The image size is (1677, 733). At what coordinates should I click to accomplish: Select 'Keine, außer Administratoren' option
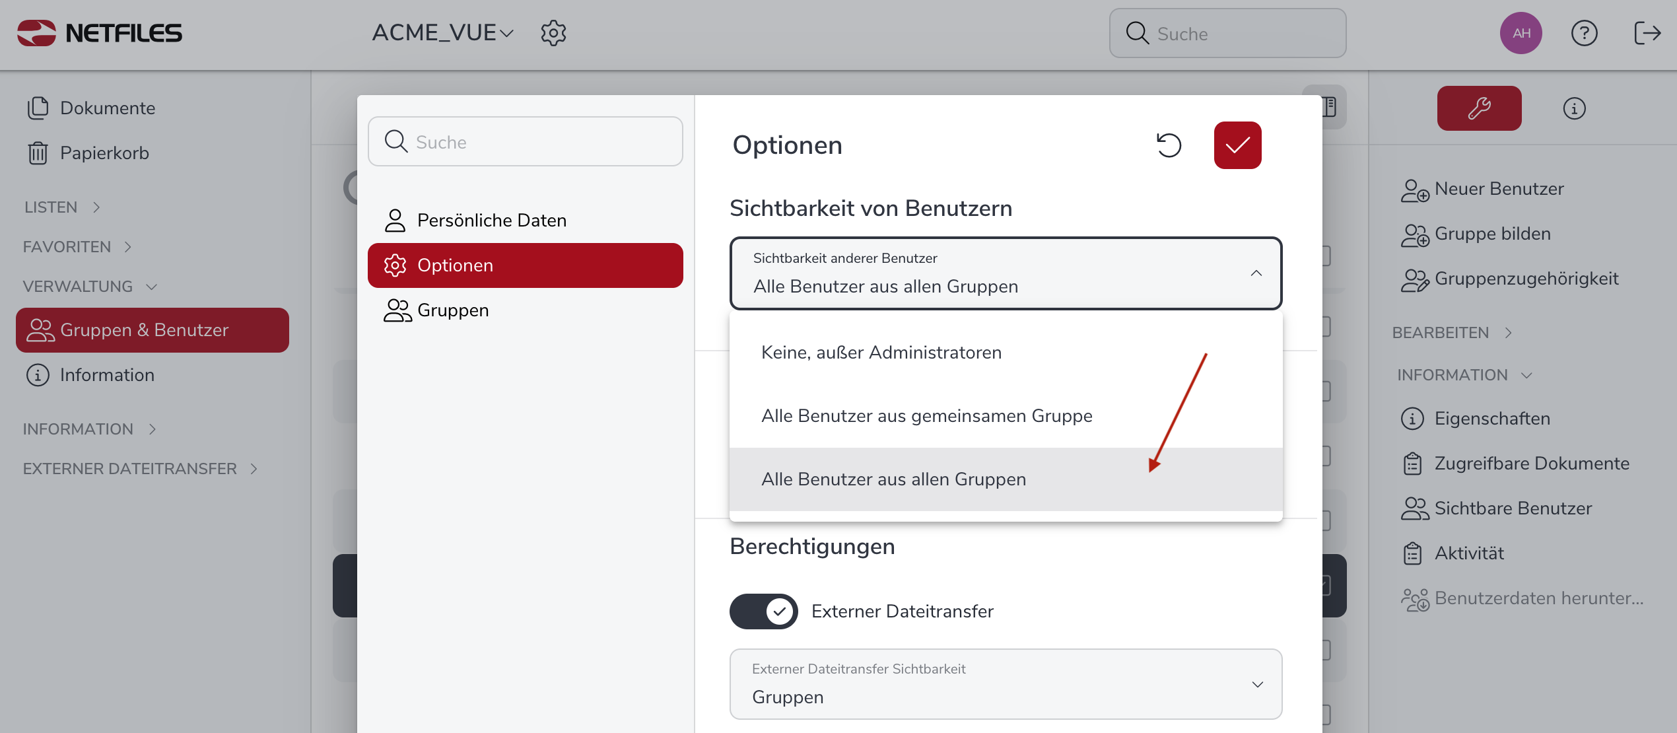tap(881, 353)
